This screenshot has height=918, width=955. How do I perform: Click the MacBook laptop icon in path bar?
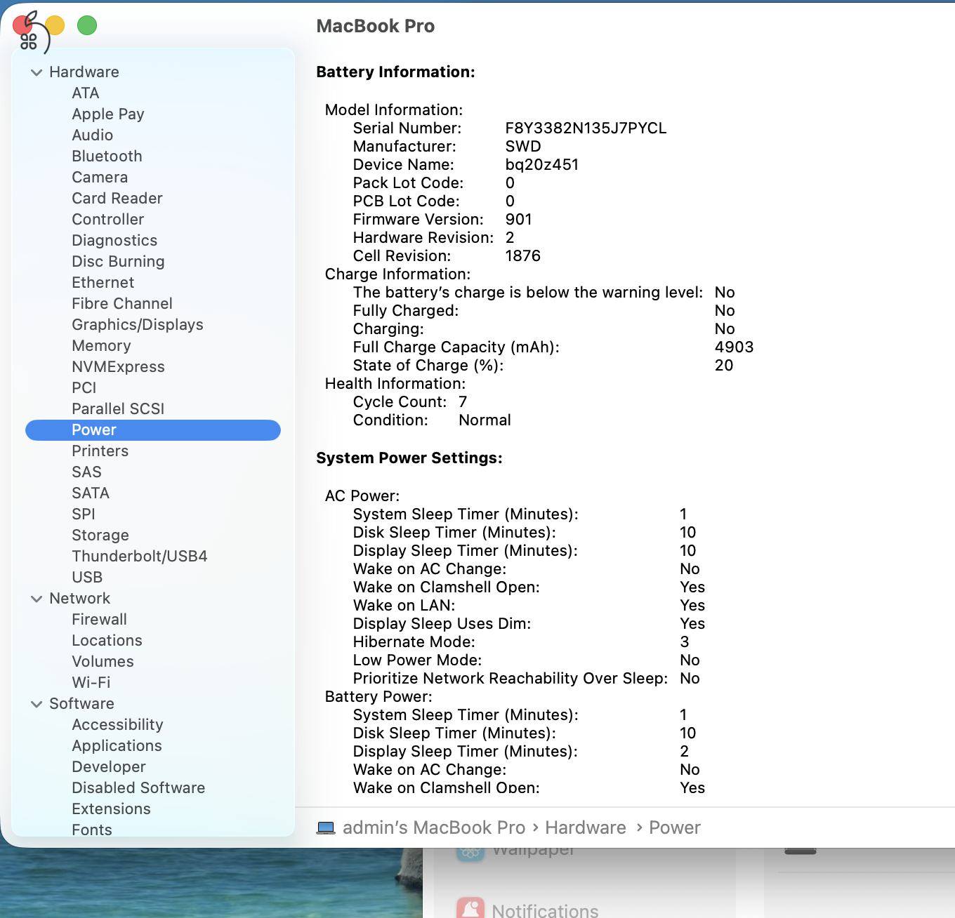[x=326, y=828]
